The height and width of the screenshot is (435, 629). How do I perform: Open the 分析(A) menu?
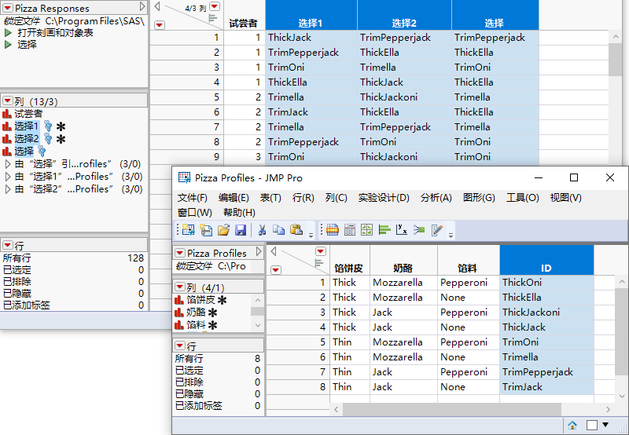(x=436, y=198)
